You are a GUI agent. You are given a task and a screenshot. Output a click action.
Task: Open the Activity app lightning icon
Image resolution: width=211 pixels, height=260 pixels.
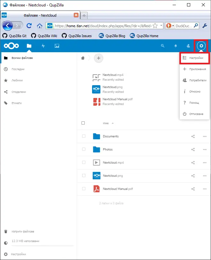43,46
